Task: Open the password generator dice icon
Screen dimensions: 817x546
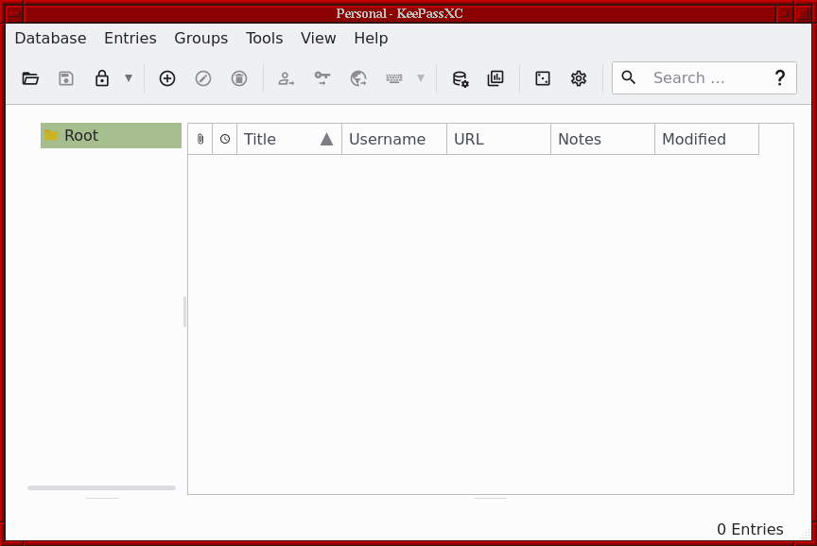Action: [543, 78]
